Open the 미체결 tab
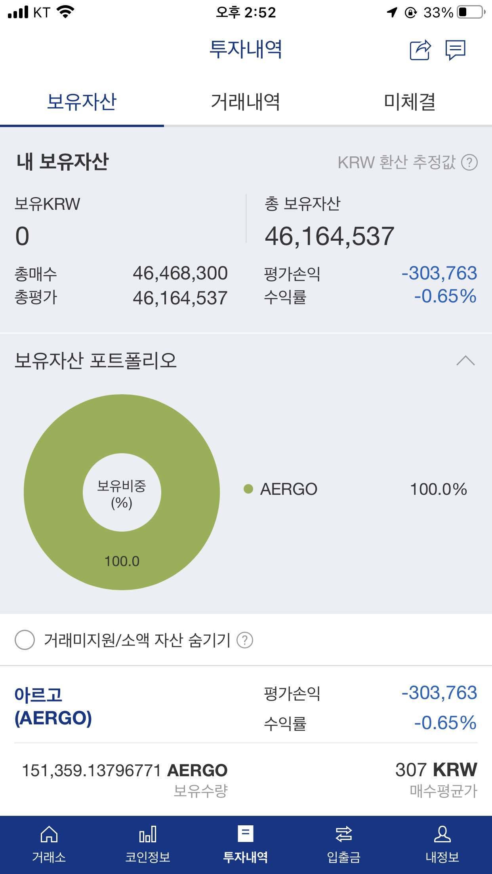 [x=410, y=102]
